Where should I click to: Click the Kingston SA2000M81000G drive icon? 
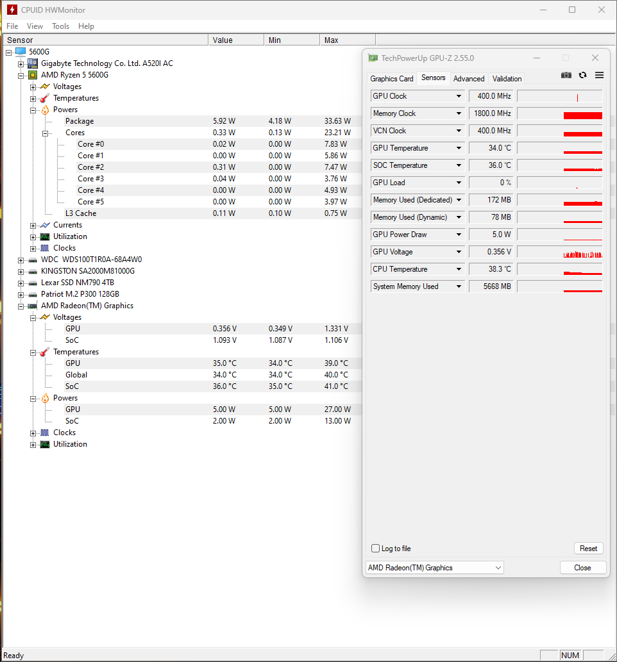point(33,272)
